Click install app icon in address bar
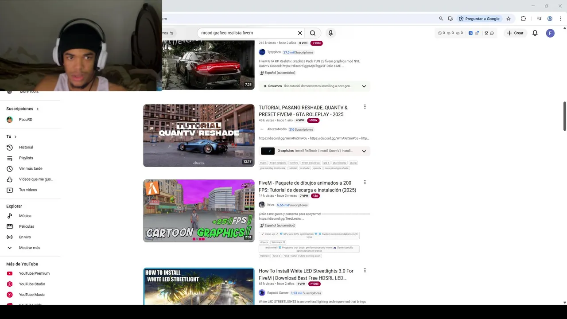Viewport: 567px width, 319px height. (450, 19)
